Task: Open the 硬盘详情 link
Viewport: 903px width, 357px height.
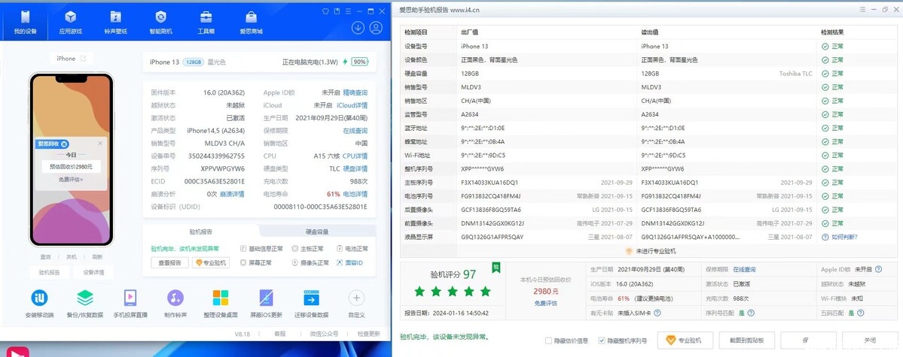Action: click(355, 168)
